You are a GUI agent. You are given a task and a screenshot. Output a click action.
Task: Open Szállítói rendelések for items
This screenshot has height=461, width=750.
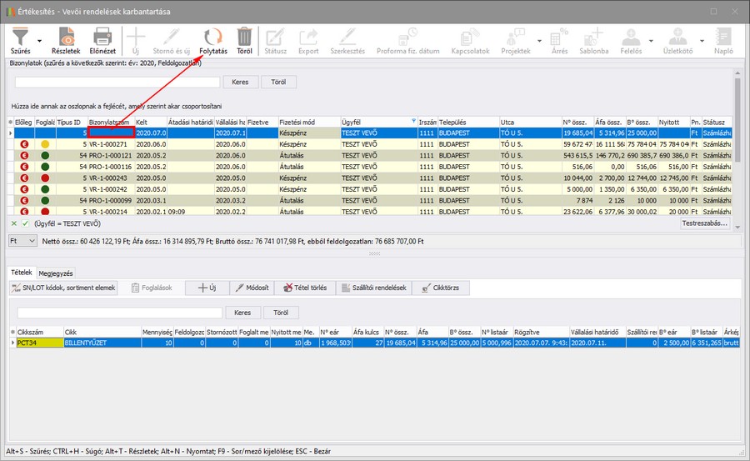[374, 288]
